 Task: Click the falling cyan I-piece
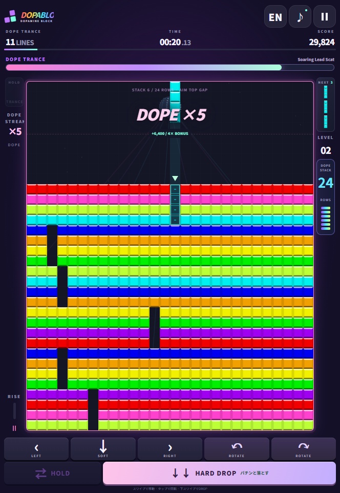175,101
